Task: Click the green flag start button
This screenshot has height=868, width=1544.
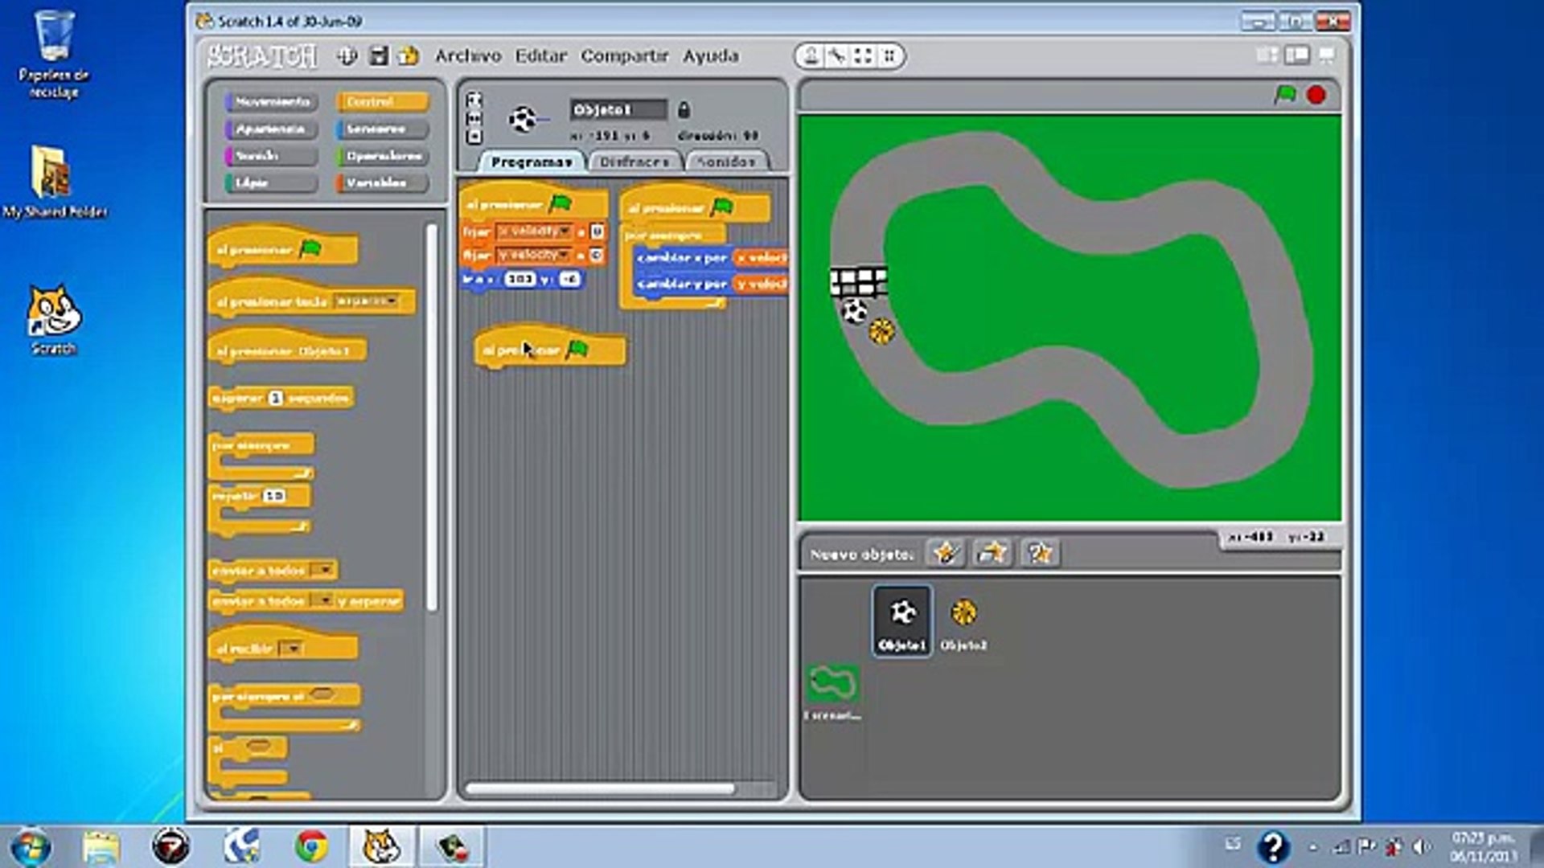Action: 1285,95
